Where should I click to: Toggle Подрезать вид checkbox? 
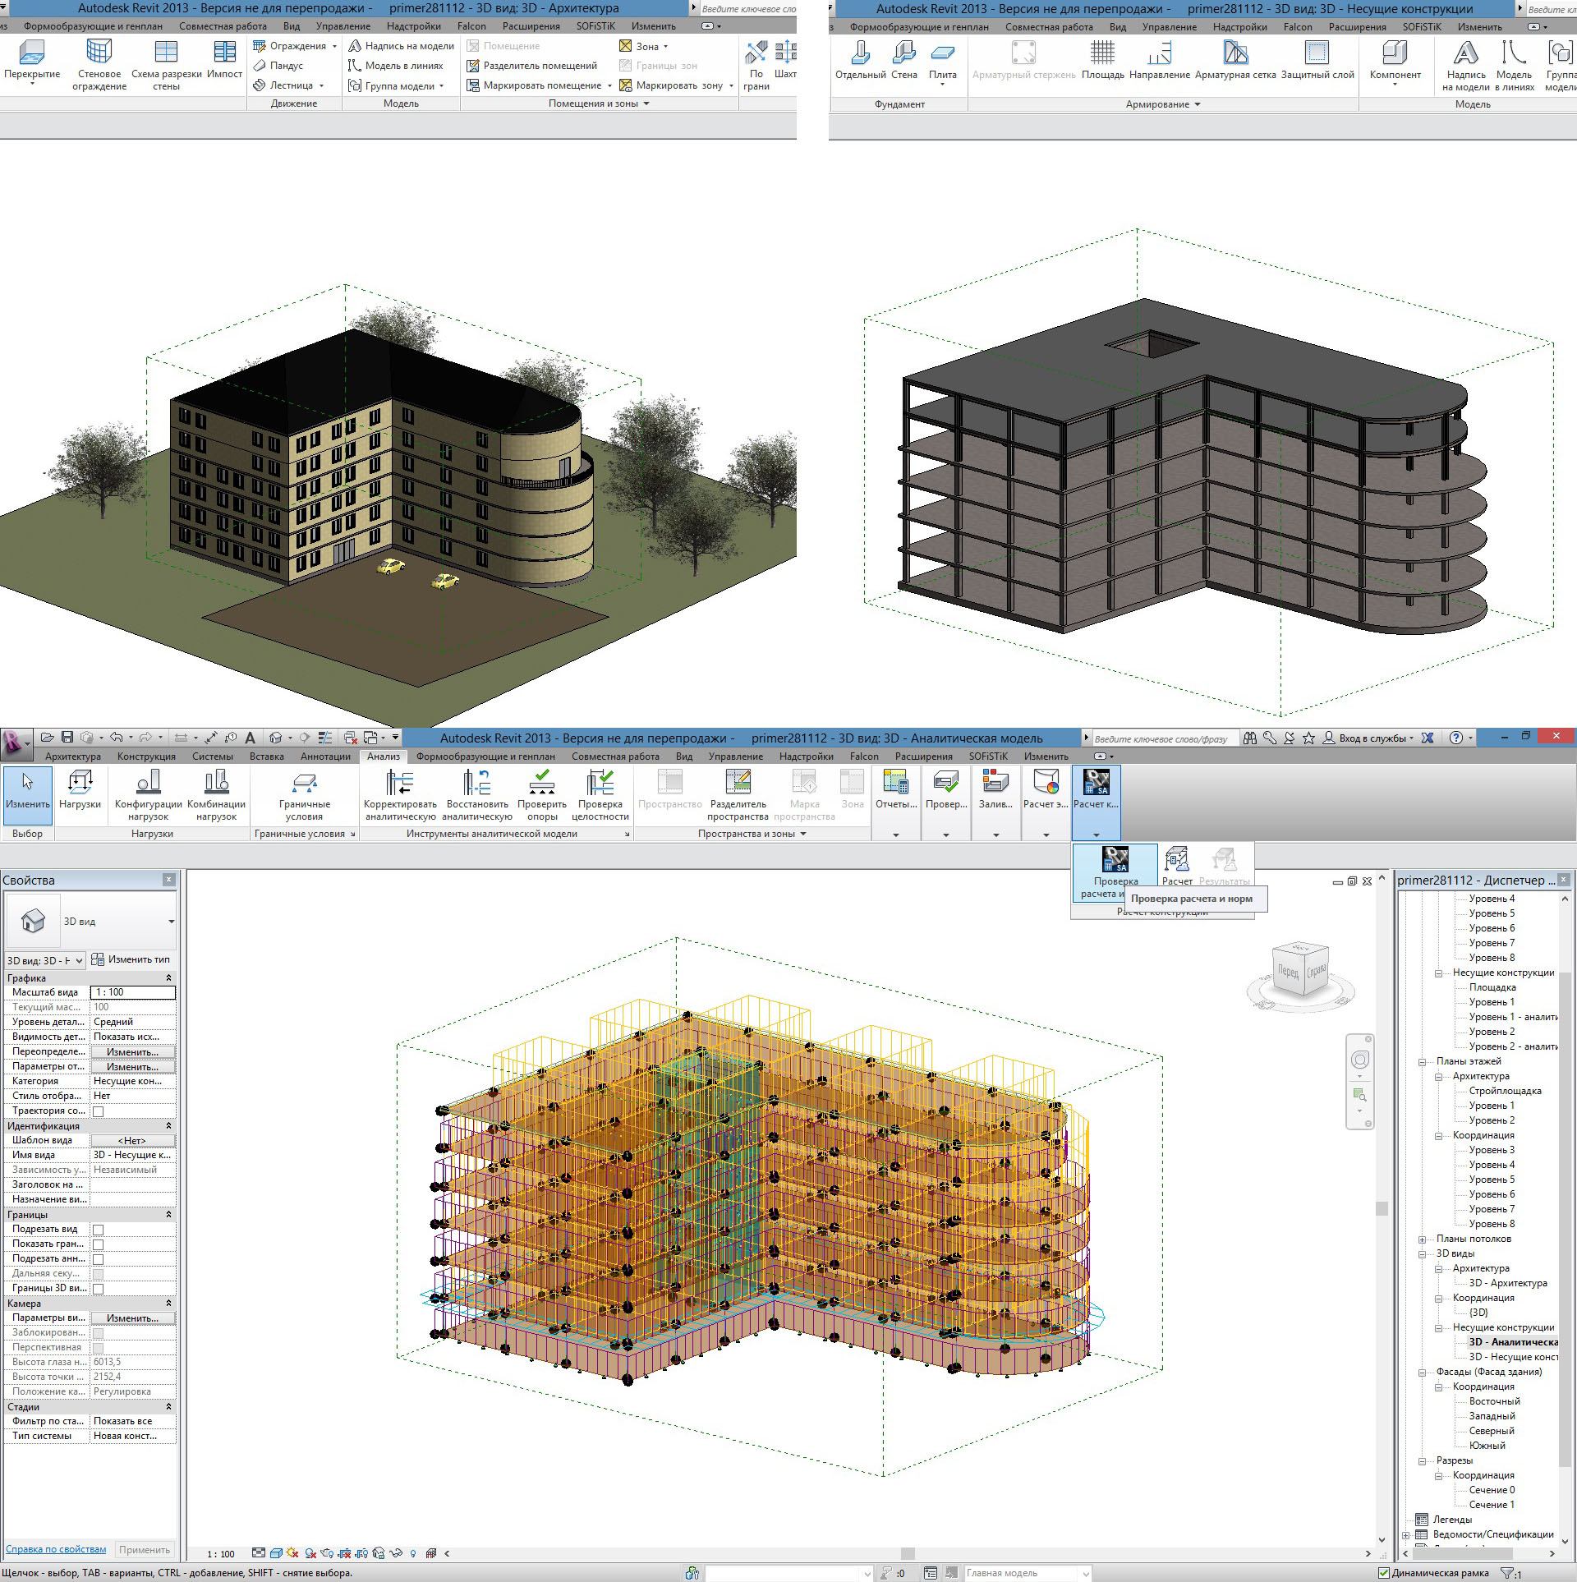point(98,1230)
